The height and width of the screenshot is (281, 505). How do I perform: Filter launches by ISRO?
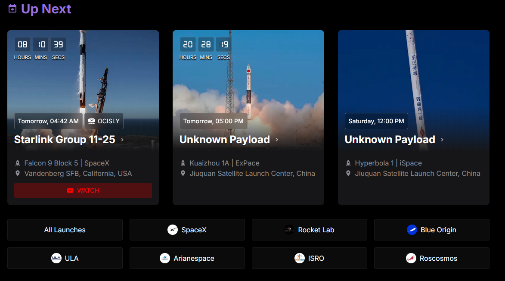[x=310, y=258]
